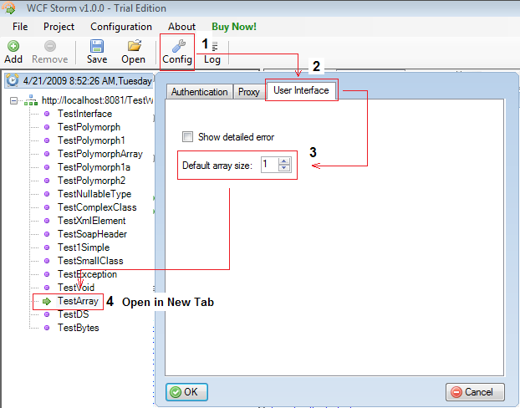Click the purple bullet icon beside TestXmlElement
Screen dimensions: 520x408
[47, 221]
